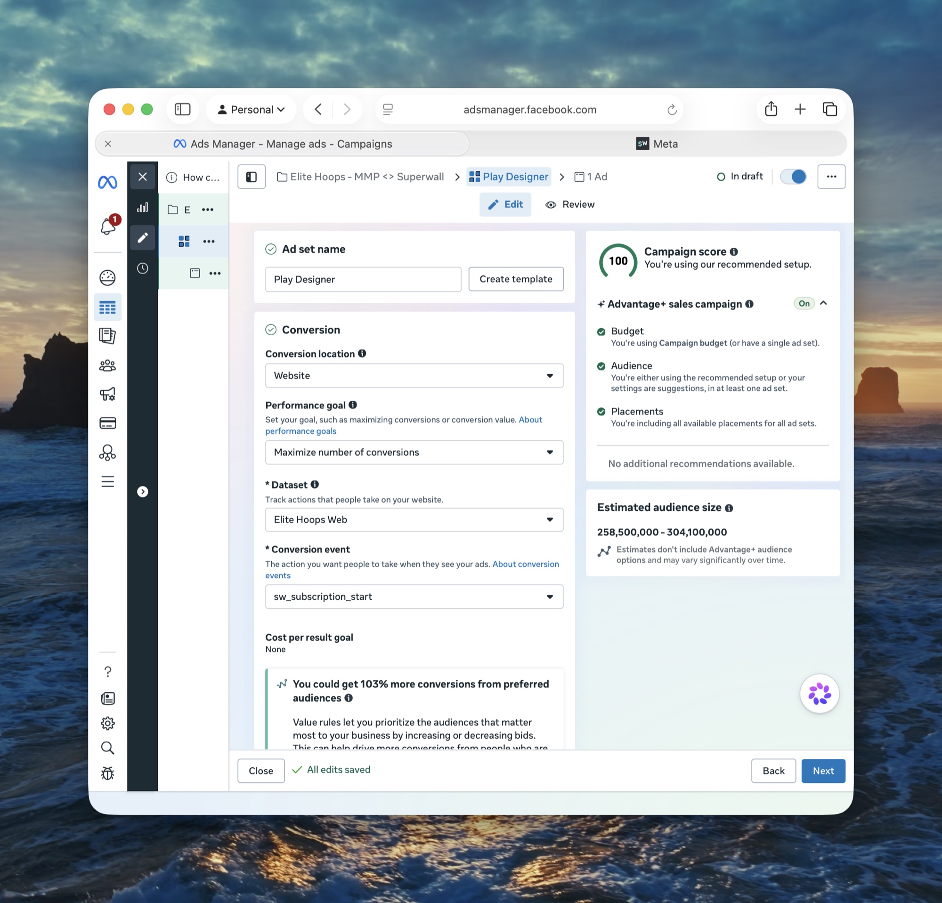Open the news feed icon in sidebar

[108, 698]
